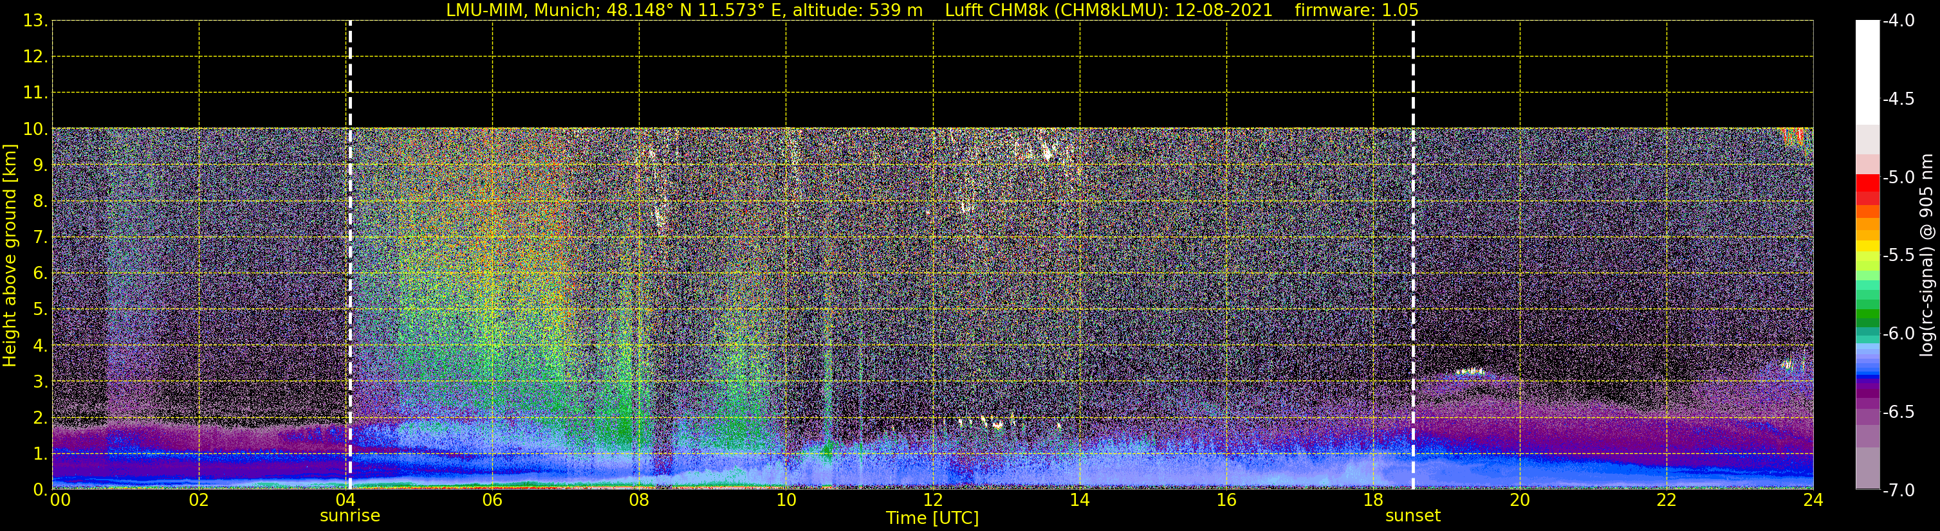Click the height axis tick 11.
The height and width of the screenshot is (531, 1940).
click(x=35, y=93)
